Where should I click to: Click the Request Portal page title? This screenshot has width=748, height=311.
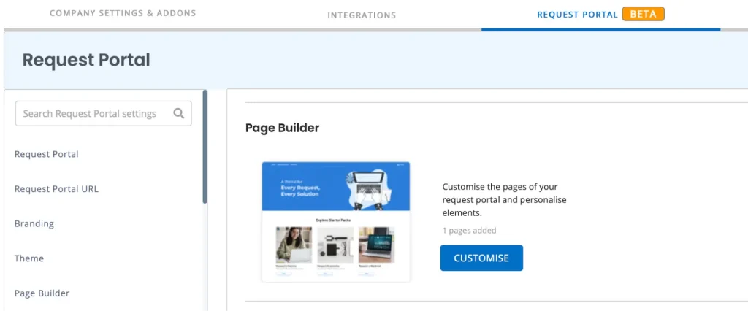[86, 60]
